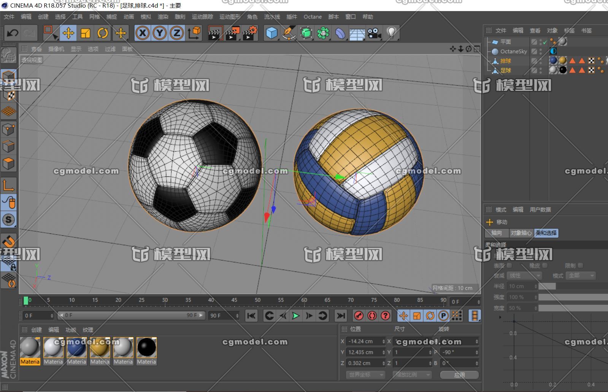Play the animation forward

[x=295, y=316]
